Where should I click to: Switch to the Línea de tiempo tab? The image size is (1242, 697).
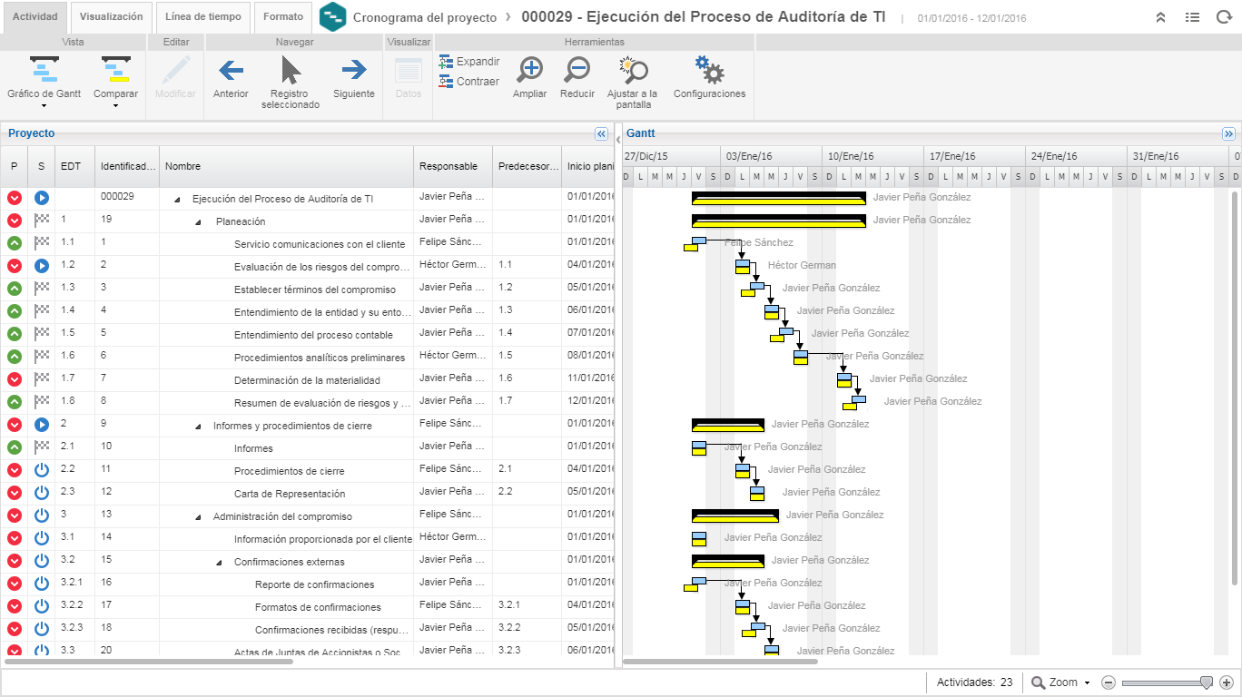(x=203, y=17)
